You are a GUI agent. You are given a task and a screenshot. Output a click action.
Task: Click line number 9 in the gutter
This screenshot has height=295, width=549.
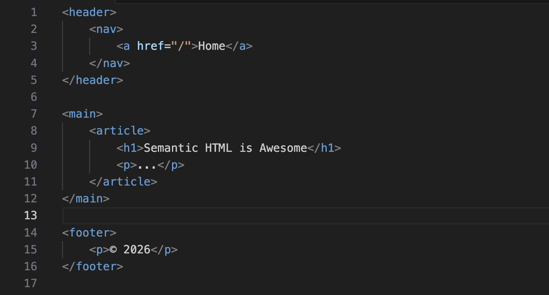(34, 148)
